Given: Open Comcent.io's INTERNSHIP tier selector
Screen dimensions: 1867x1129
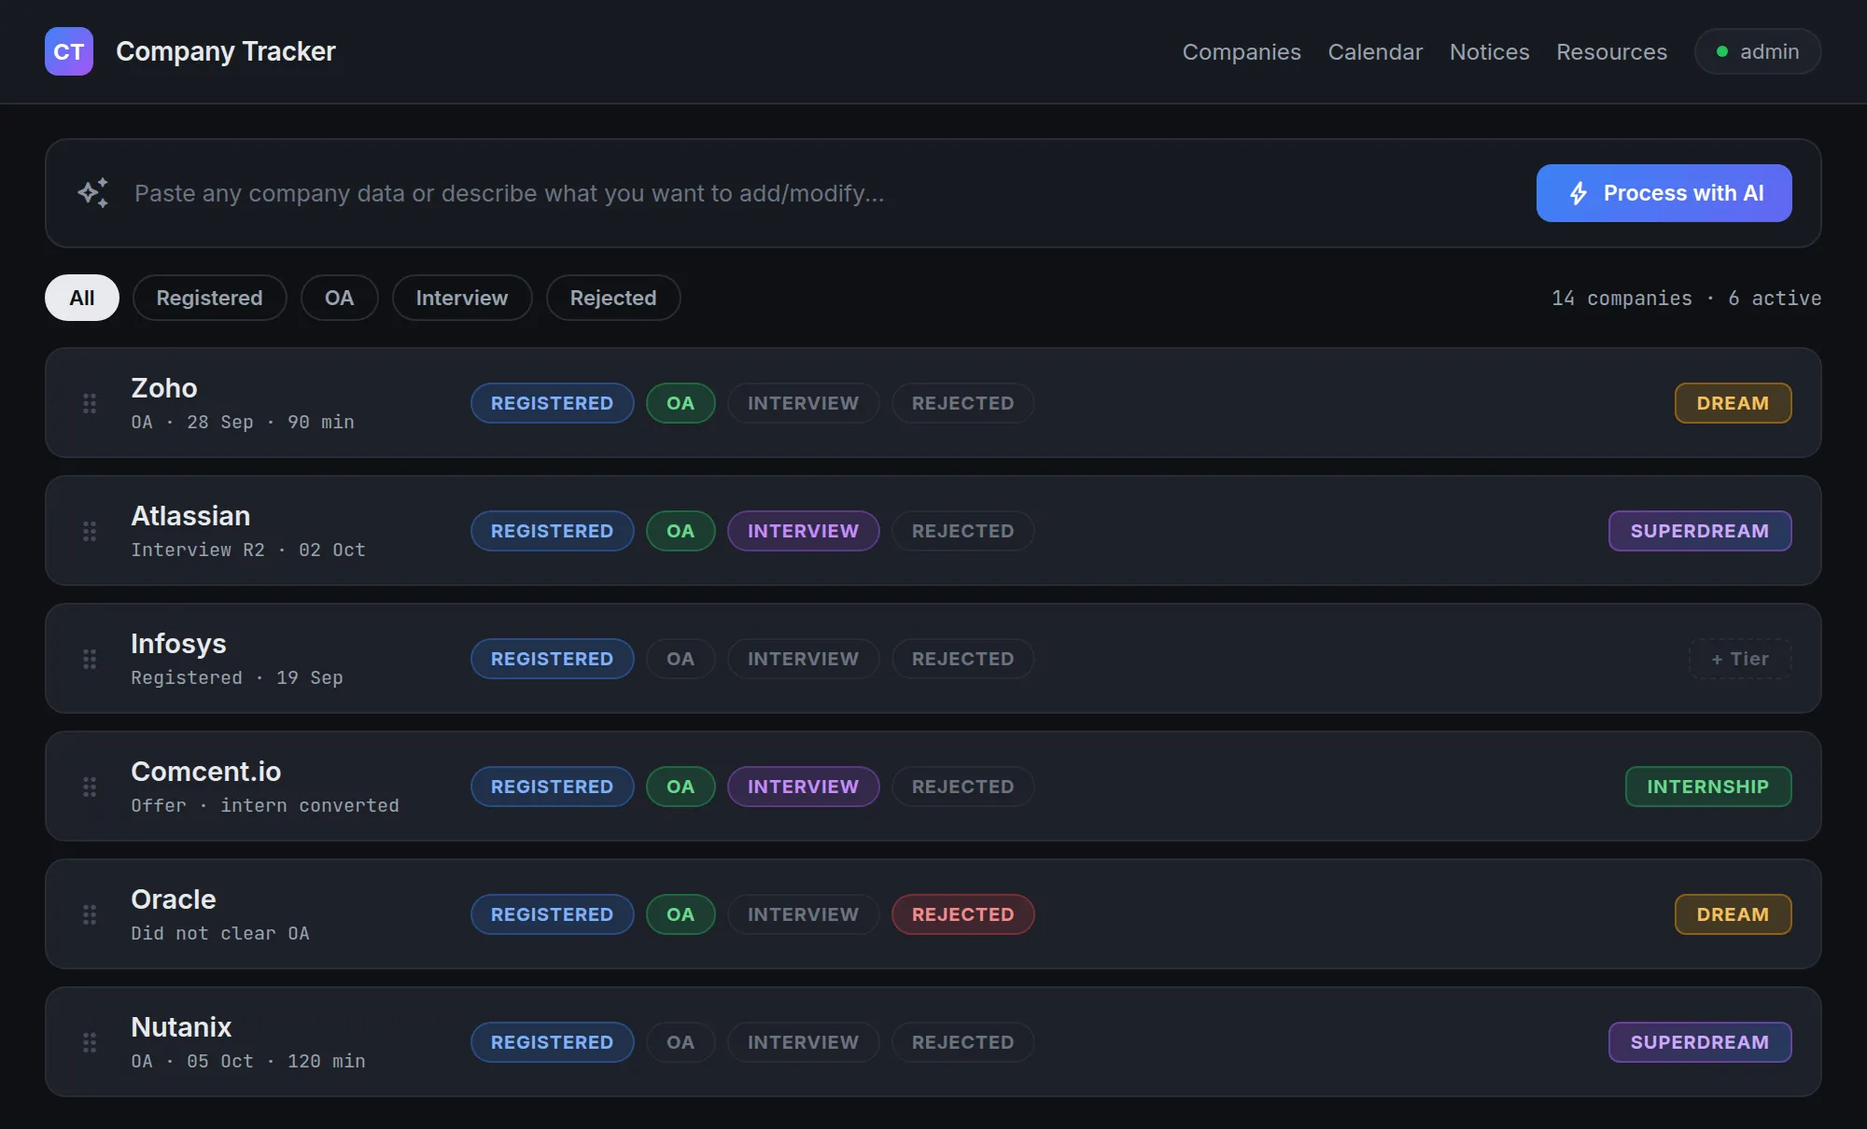Looking at the screenshot, I should pos(1707,787).
